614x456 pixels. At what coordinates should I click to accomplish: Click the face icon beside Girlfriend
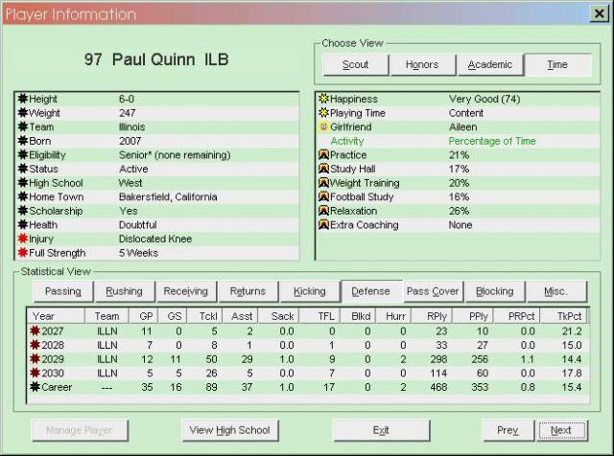[323, 126]
